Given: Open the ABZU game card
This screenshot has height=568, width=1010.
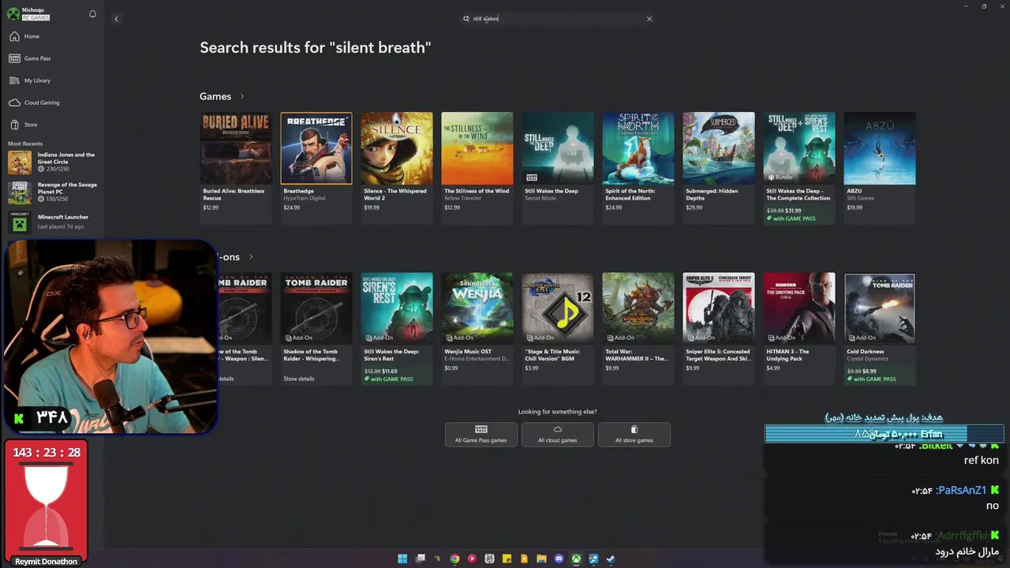Looking at the screenshot, I should pyautogui.click(x=880, y=168).
